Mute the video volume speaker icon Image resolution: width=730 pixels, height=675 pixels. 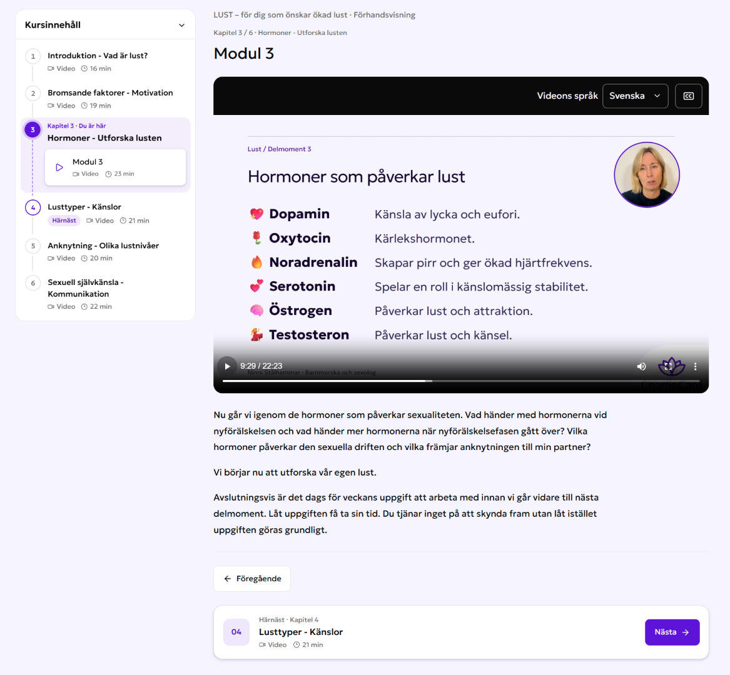pos(641,366)
